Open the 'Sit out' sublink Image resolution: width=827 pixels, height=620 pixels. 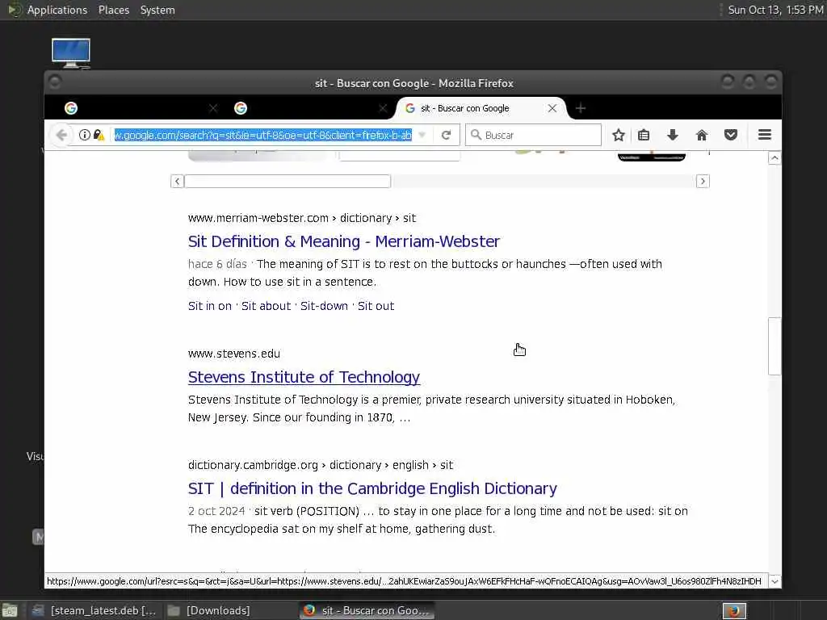click(x=376, y=306)
